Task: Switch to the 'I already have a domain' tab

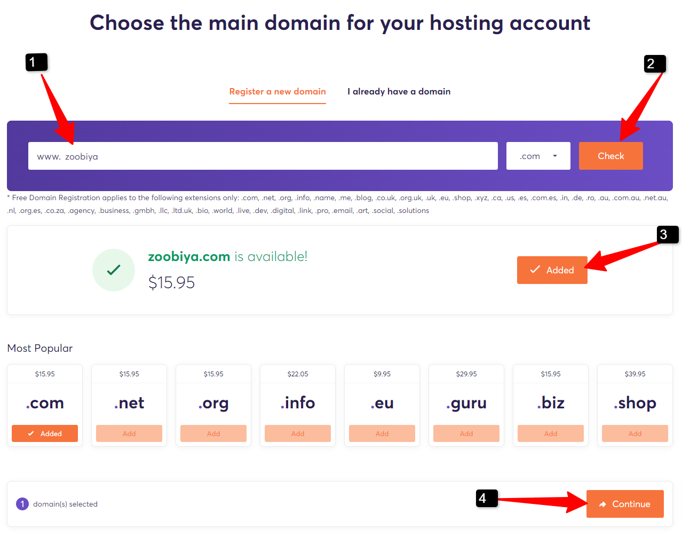Action: tap(399, 91)
